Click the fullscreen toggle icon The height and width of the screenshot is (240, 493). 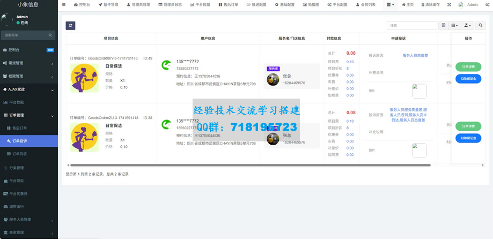[x=449, y=5]
